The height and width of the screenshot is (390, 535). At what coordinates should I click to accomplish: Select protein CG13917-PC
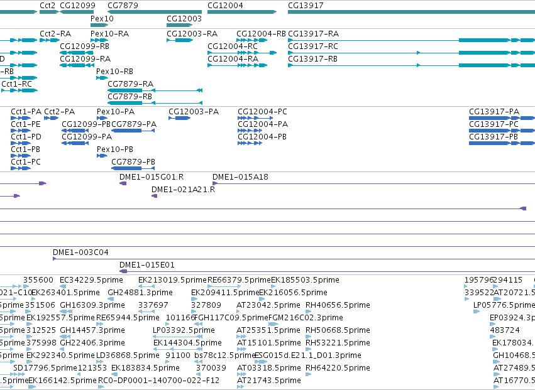pyautogui.click(x=494, y=124)
